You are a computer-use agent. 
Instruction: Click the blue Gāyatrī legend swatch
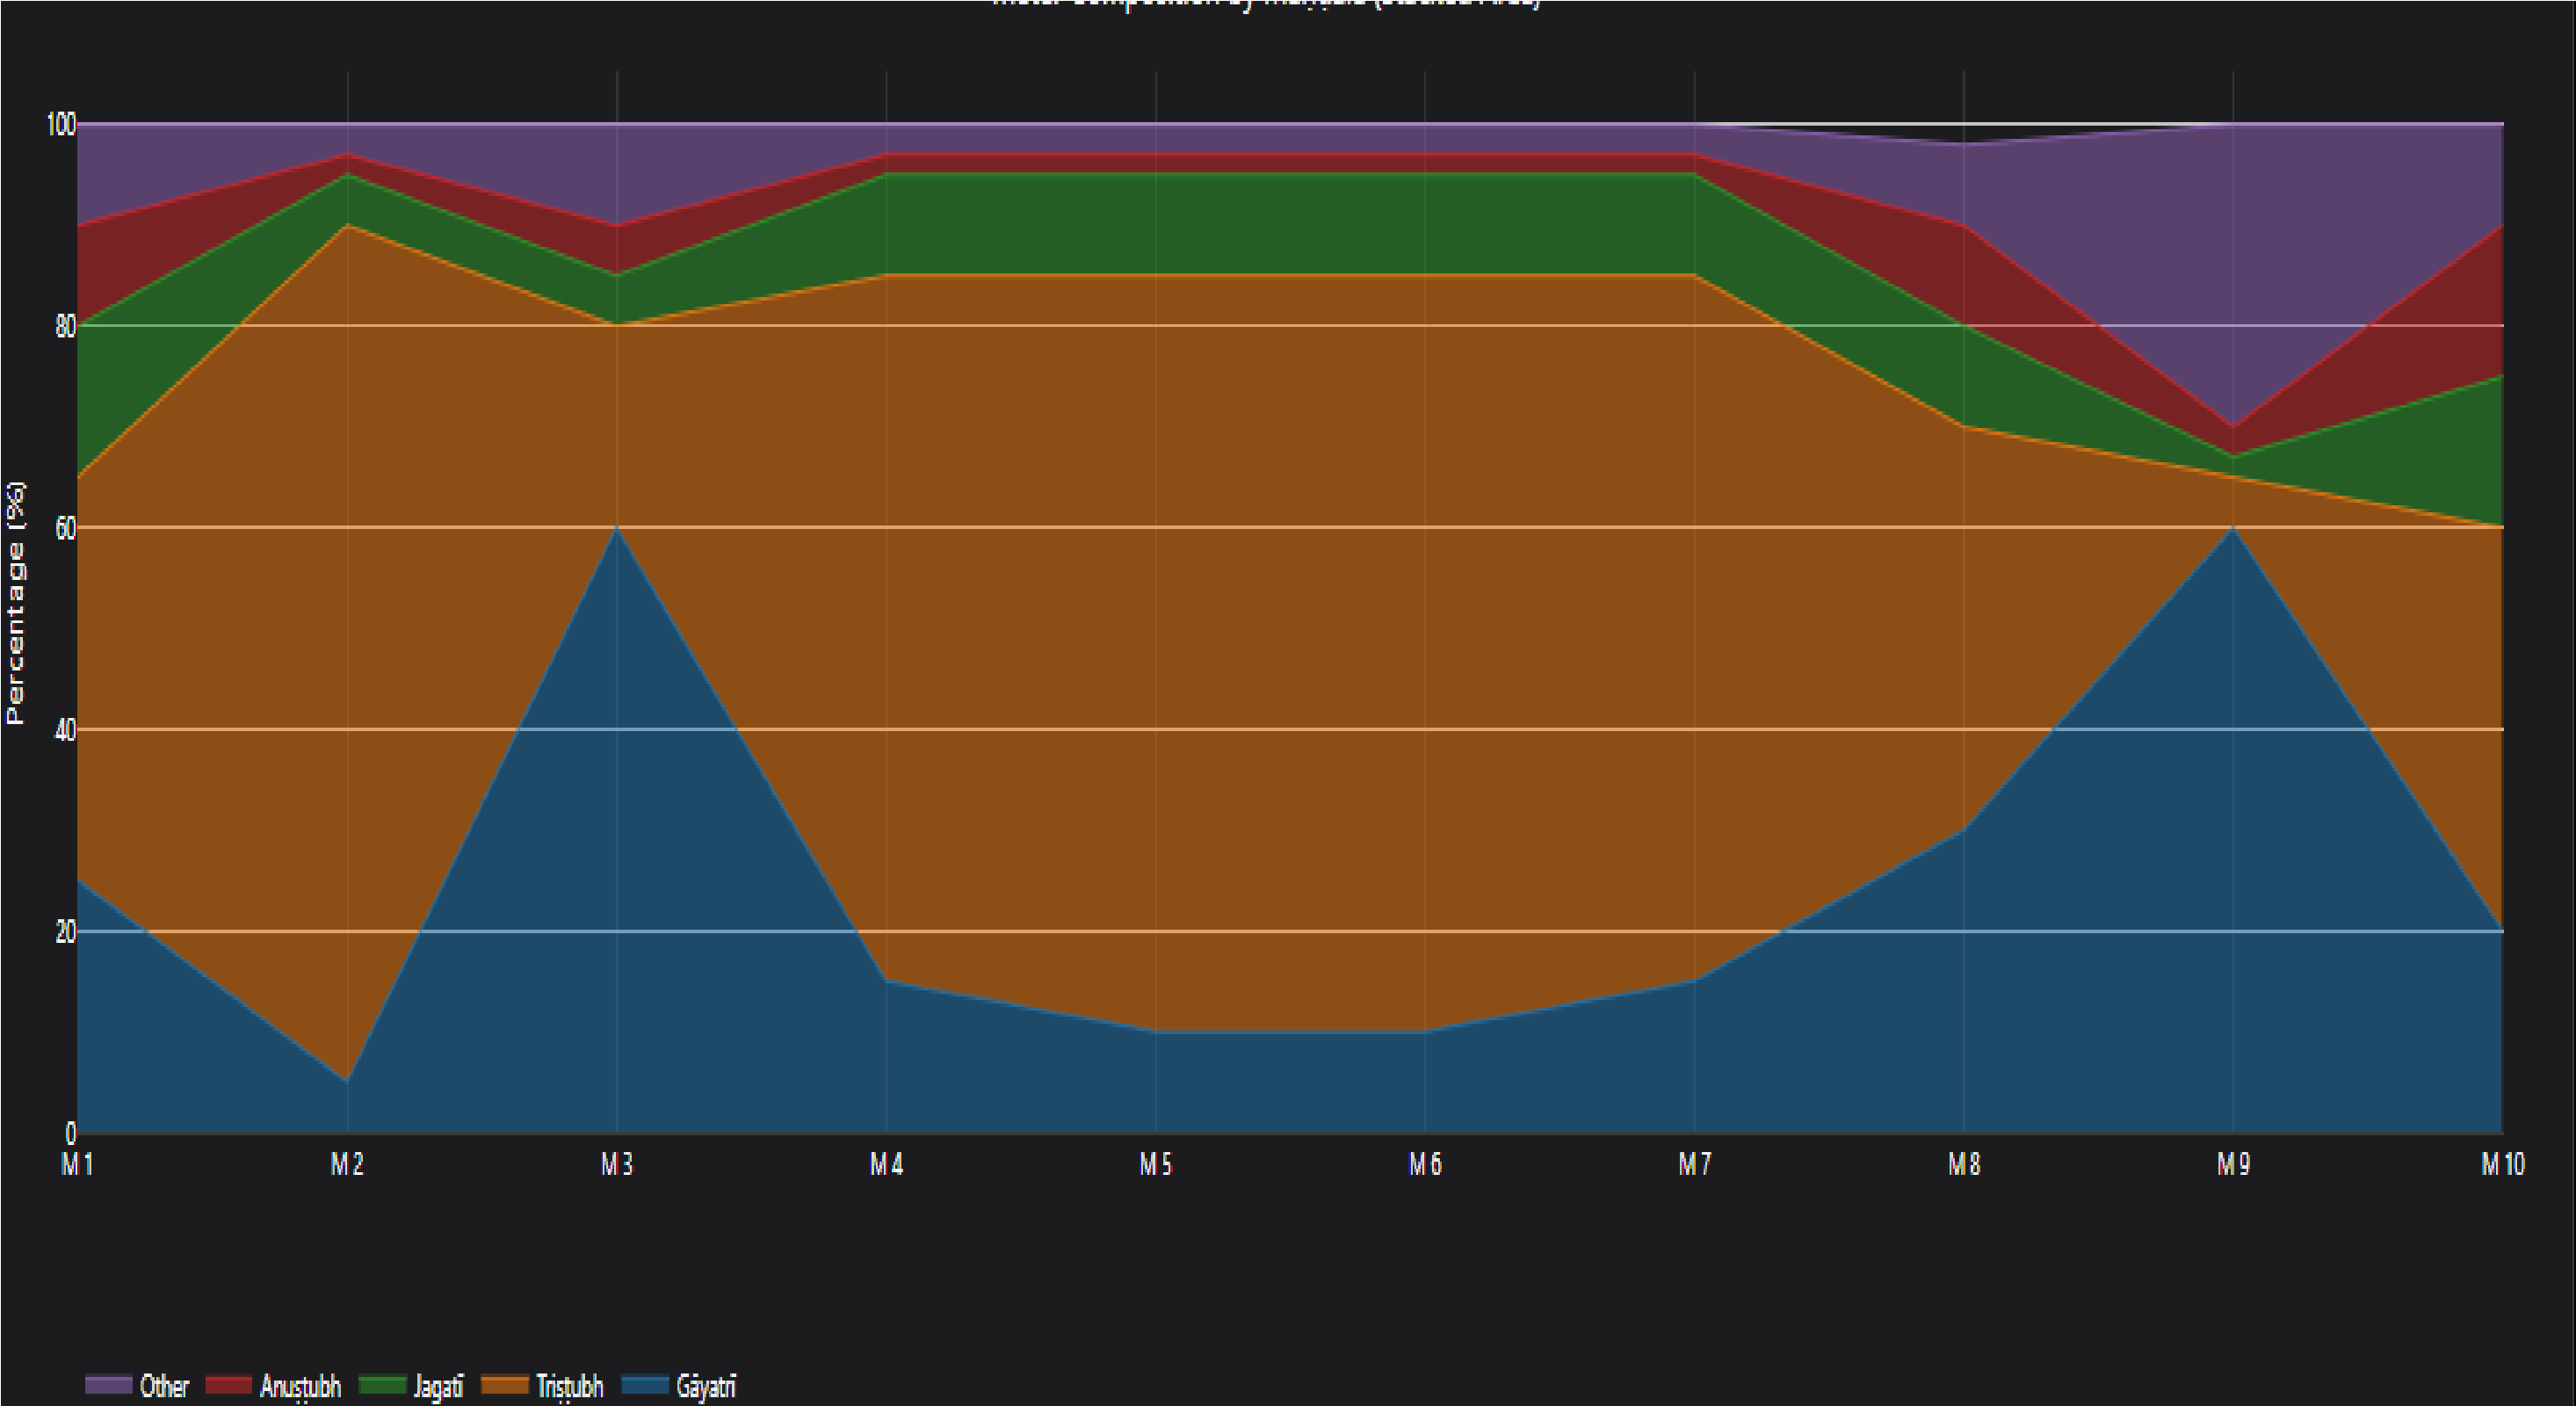pos(645,1385)
